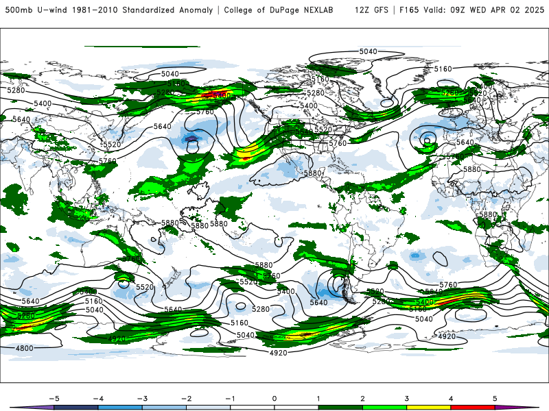The height and width of the screenshot is (411, 549).
Task: Click the "College of DuPage NEXLAB" text
Action: coord(279,10)
